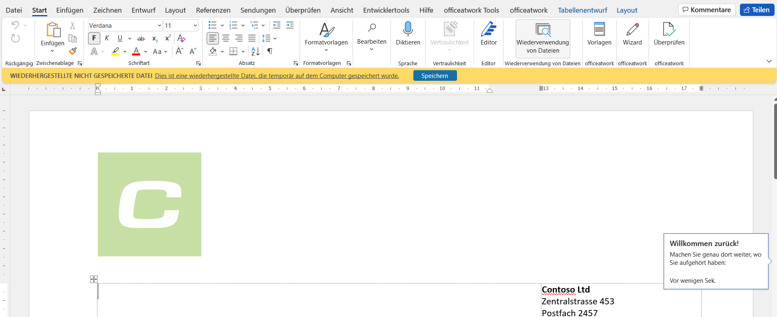
Task: Switch to the Einfügen tab
Action: pyautogui.click(x=70, y=10)
